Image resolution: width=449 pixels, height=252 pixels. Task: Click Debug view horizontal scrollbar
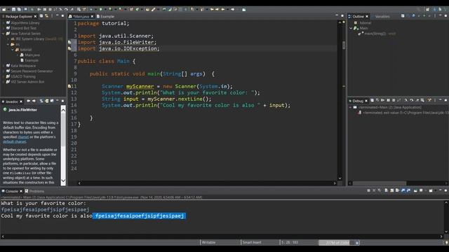pyautogui.click(x=380, y=183)
